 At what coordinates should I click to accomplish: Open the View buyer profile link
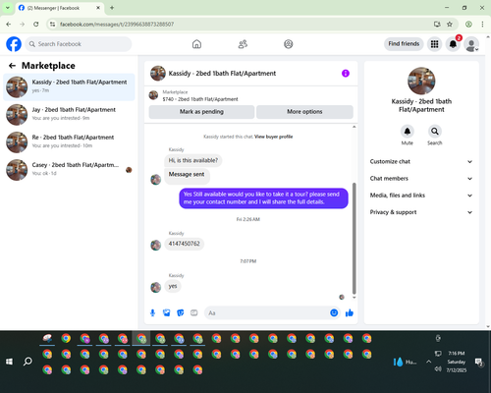[x=273, y=137]
